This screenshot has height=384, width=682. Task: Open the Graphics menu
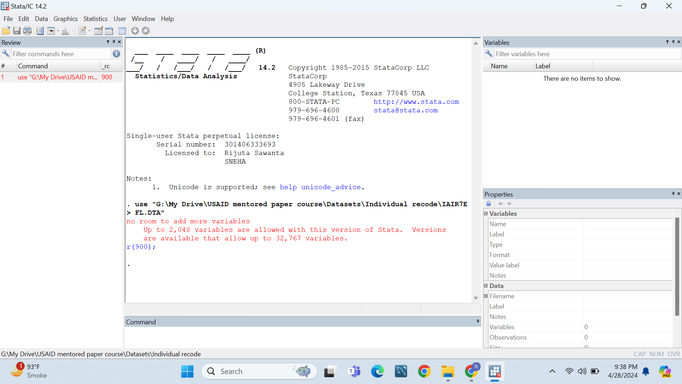click(65, 19)
